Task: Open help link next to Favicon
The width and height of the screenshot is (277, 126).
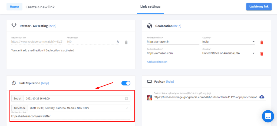Action: pyautogui.click(x=170, y=82)
